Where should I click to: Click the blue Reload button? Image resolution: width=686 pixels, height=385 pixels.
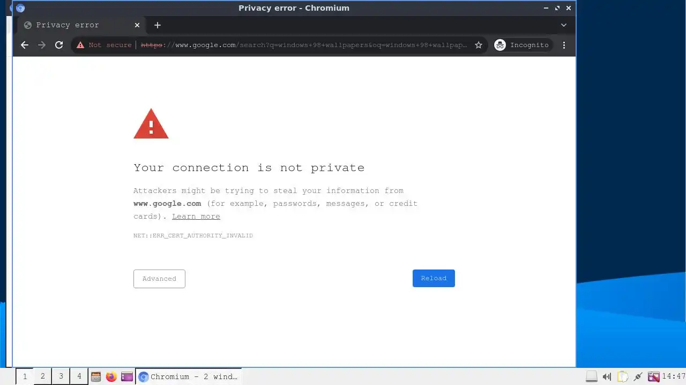click(434, 278)
